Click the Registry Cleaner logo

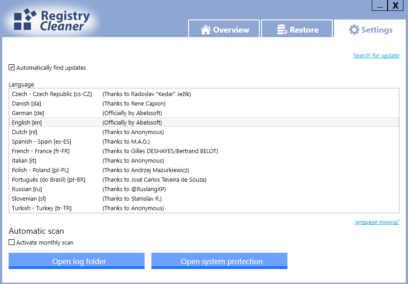(52, 20)
